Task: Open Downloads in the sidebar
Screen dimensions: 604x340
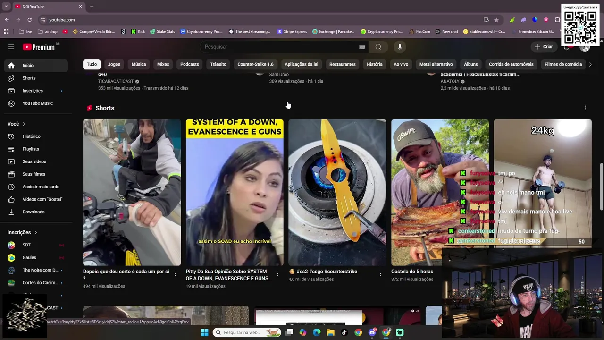Action: [36, 212]
